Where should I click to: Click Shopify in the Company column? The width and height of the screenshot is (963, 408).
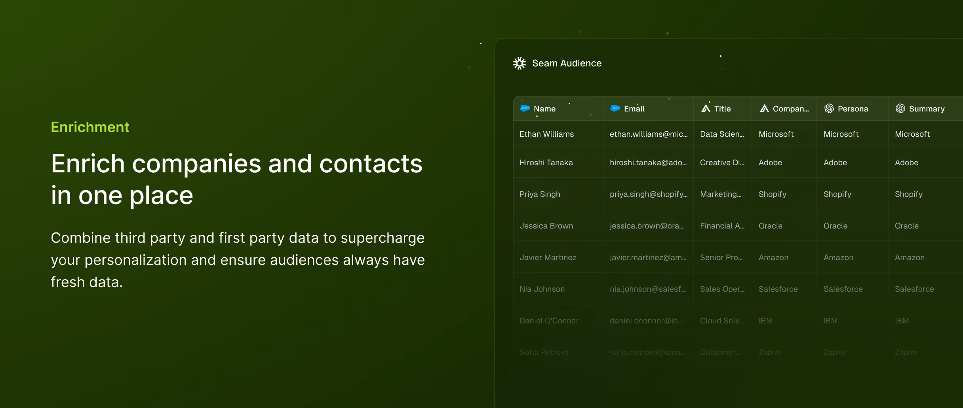coord(773,194)
